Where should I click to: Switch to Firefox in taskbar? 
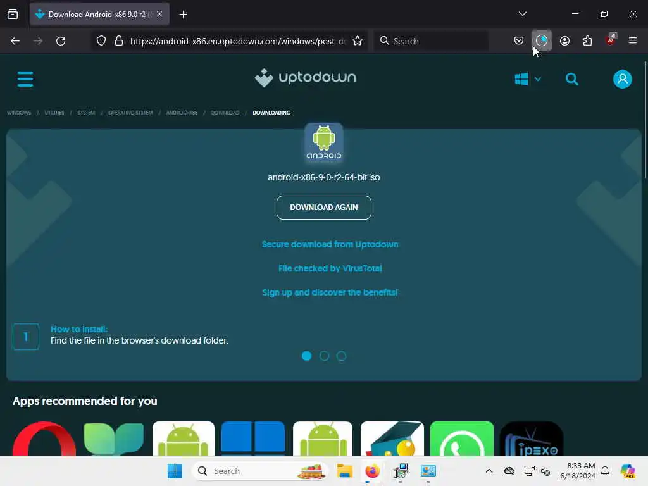pyautogui.click(x=372, y=471)
